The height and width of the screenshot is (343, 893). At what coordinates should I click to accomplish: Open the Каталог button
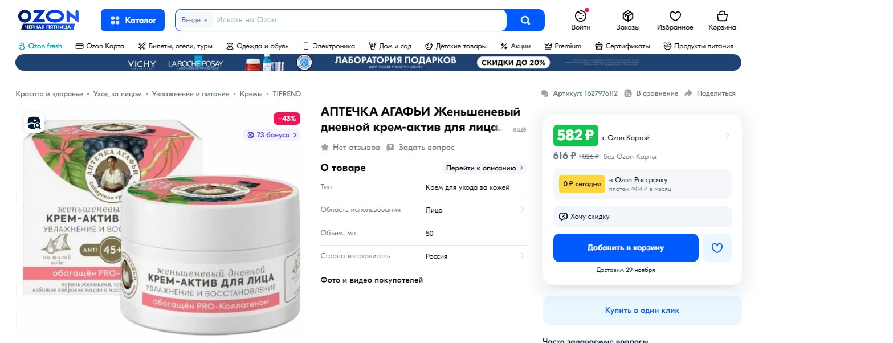pyautogui.click(x=133, y=21)
